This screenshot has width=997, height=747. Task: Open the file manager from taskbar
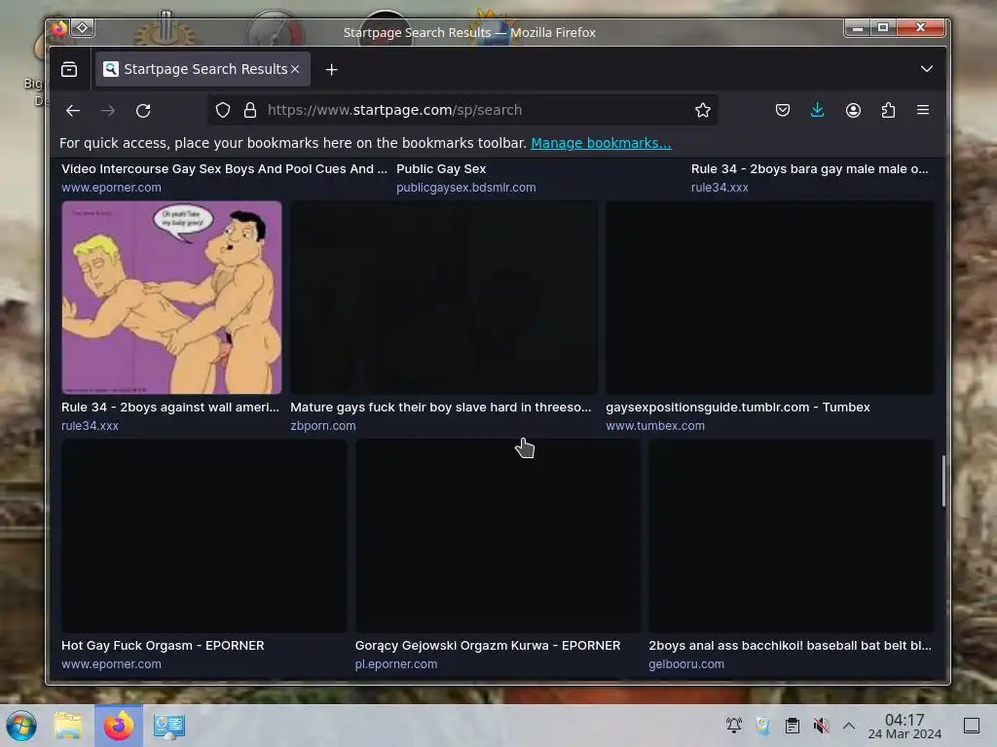coord(68,726)
